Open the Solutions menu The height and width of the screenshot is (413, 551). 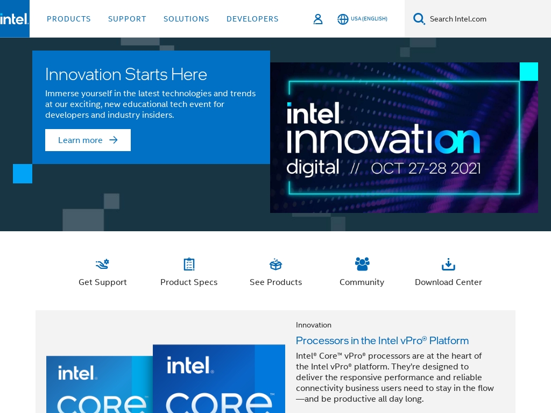186,19
